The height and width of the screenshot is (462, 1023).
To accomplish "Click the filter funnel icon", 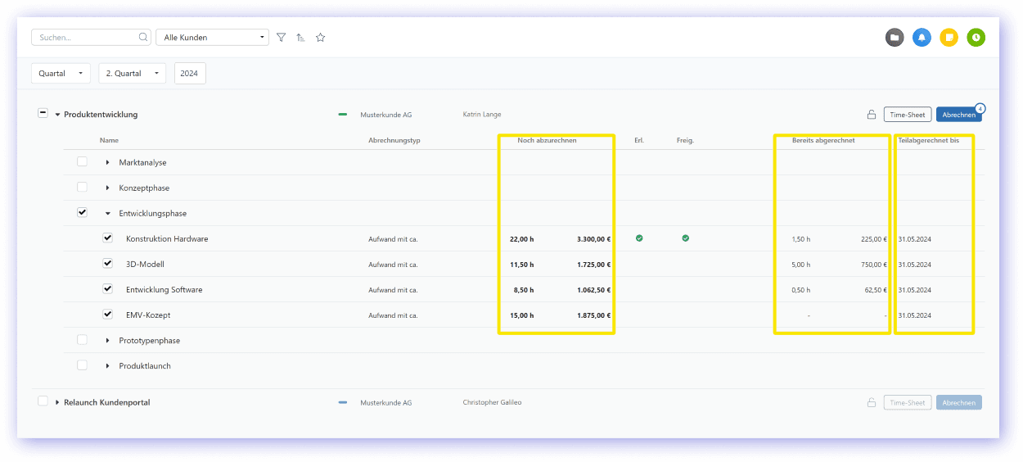I will click(x=281, y=38).
